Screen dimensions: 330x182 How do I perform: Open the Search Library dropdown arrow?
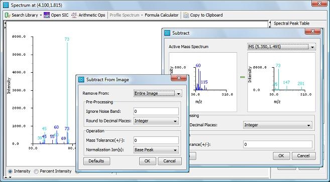pos(41,16)
